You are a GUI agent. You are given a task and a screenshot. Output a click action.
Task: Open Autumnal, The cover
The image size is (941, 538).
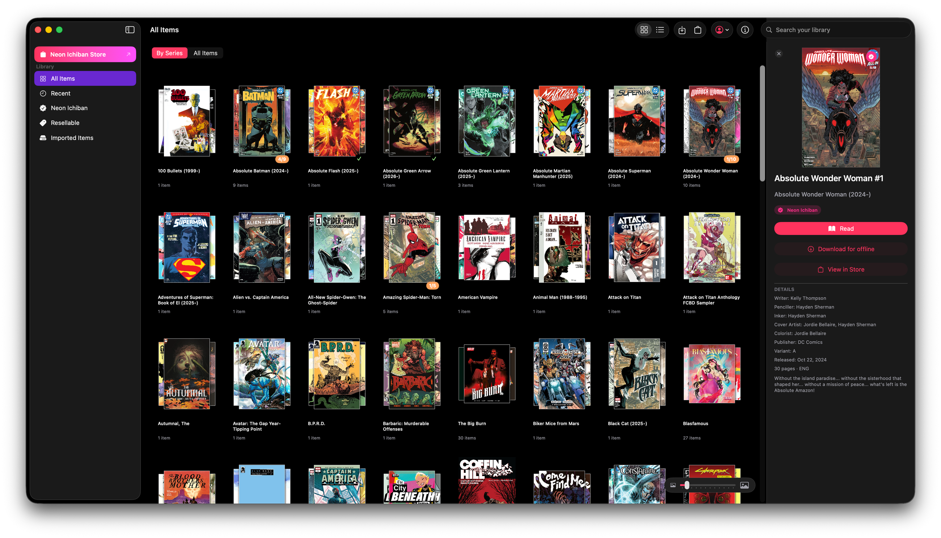pos(187,374)
